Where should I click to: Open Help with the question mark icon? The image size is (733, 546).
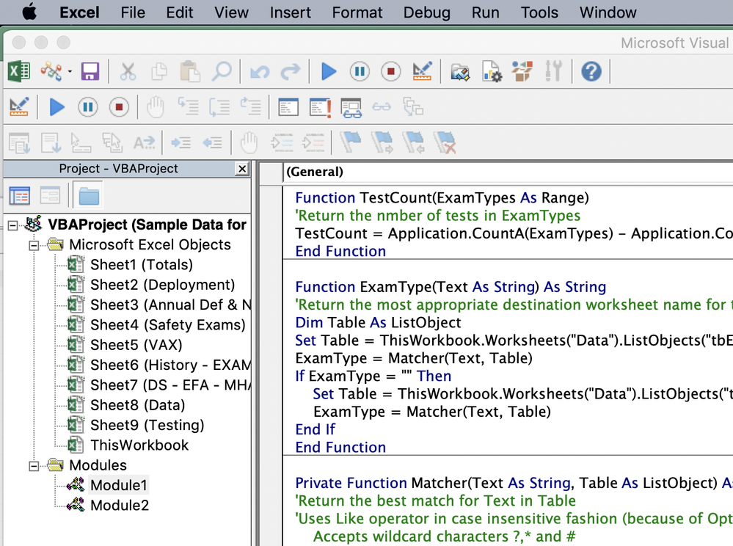tap(591, 71)
